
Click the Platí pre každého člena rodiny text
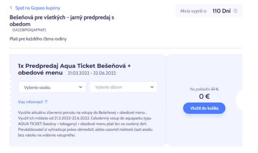coord(38,39)
